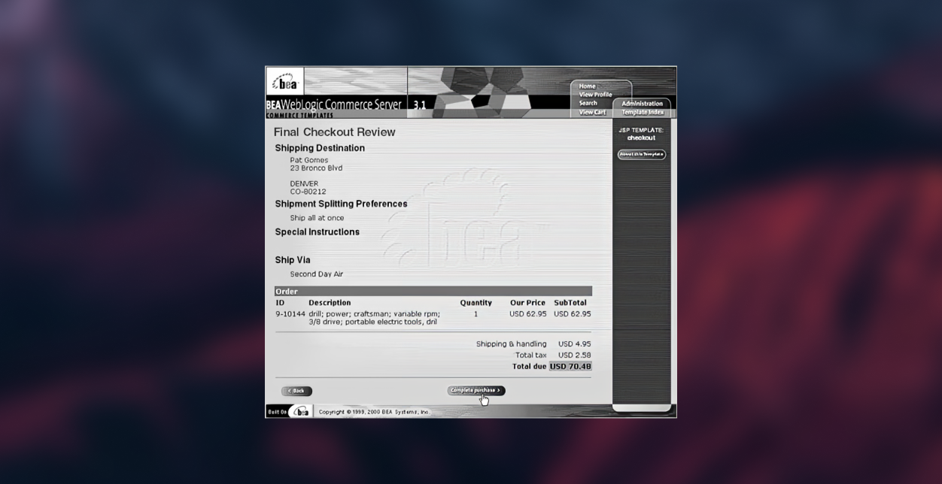Click the CO-80212 postal code text
This screenshot has height=484, width=942.
coord(308,192)
